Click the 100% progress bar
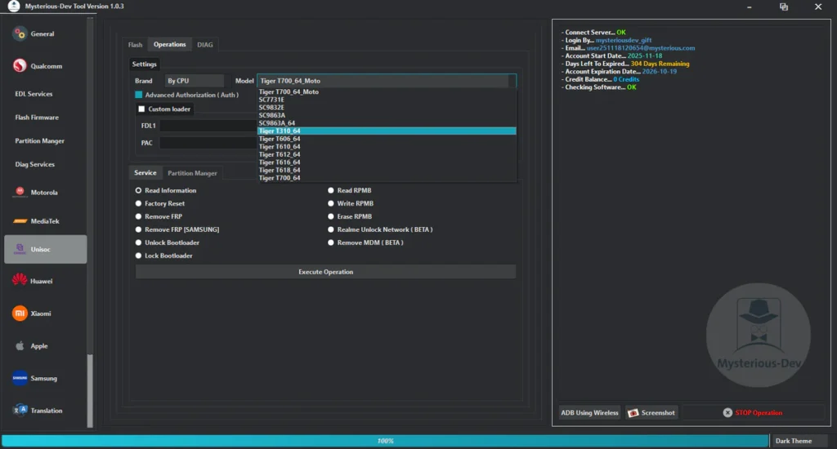This screenshot has height=449, width=837. [384, 441]
